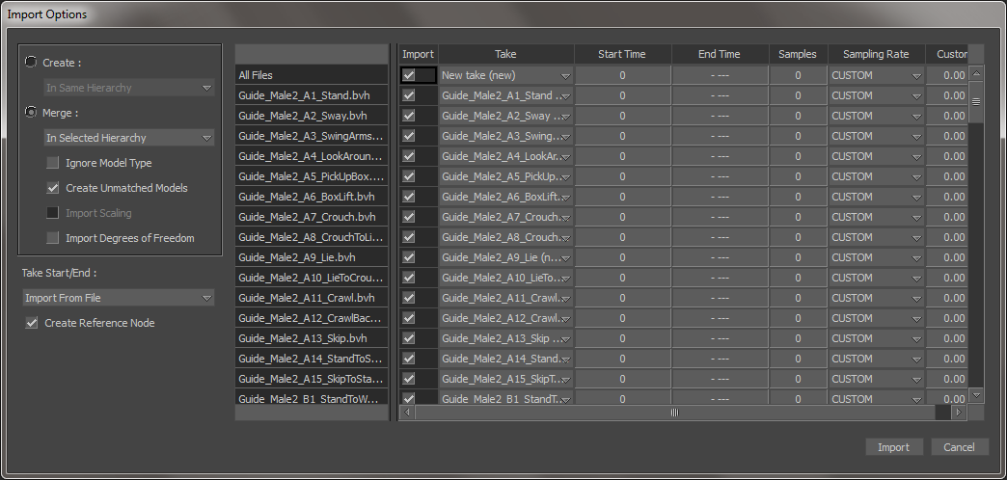Image resolution: width=1007 pixels, height=480 pixels.
Task: Select Guide_Male2_A6_BoxLift.bvh file row
Action: tap(313, 197)
